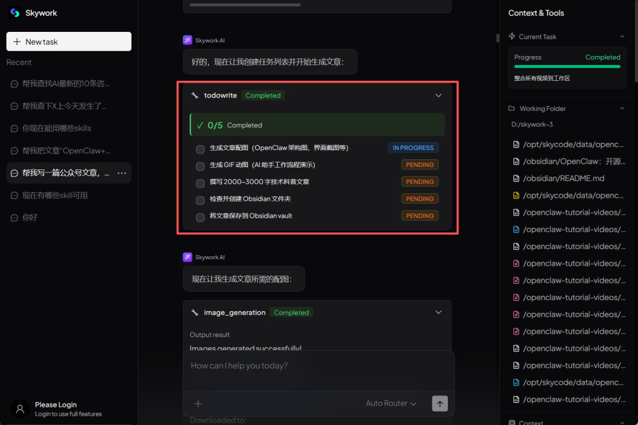Open the Auto Router model dropdown
638x425 pixels.
click(x=391, y=404)
